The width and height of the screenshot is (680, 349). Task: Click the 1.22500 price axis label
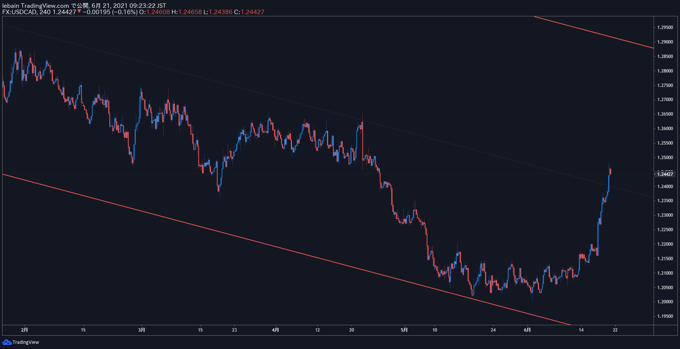coord(665,230)
